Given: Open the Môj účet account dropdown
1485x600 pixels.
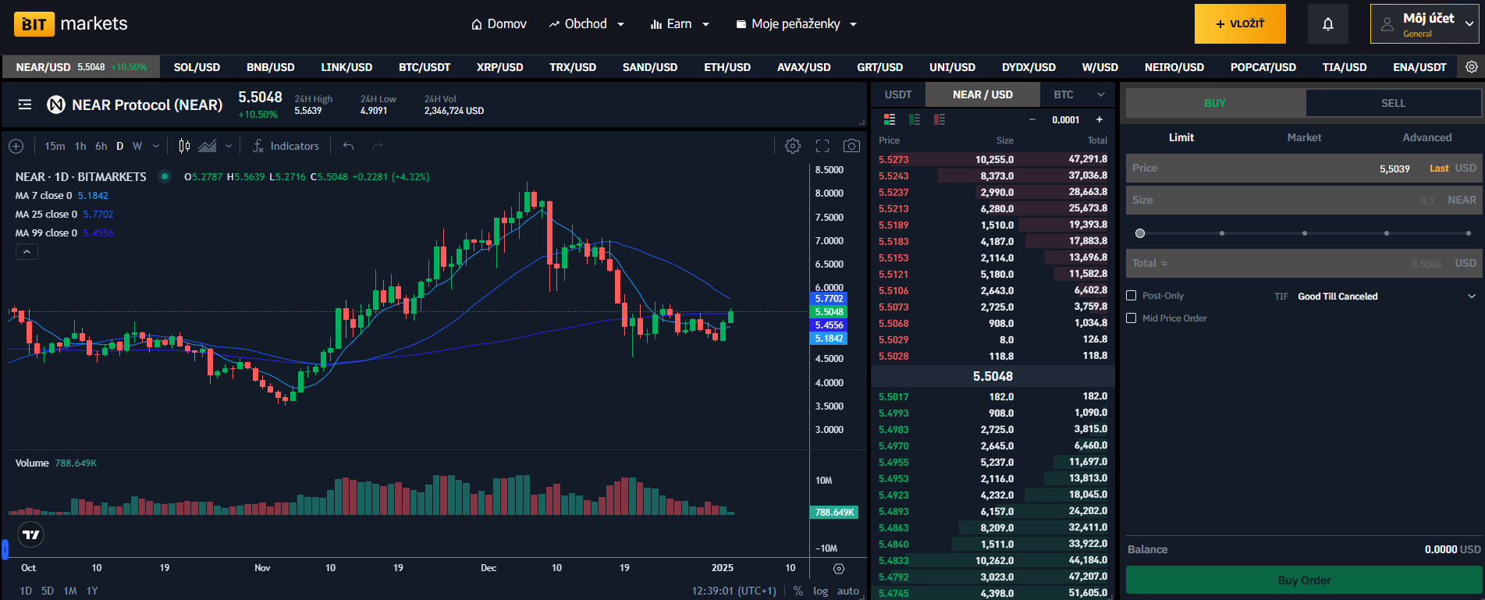Looking at the screenshot, I should pyautogui.click(x=1425, y=24).
